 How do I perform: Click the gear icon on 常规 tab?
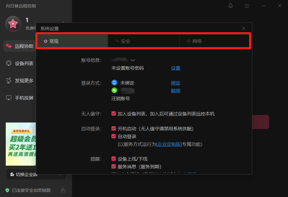[46, 41]
